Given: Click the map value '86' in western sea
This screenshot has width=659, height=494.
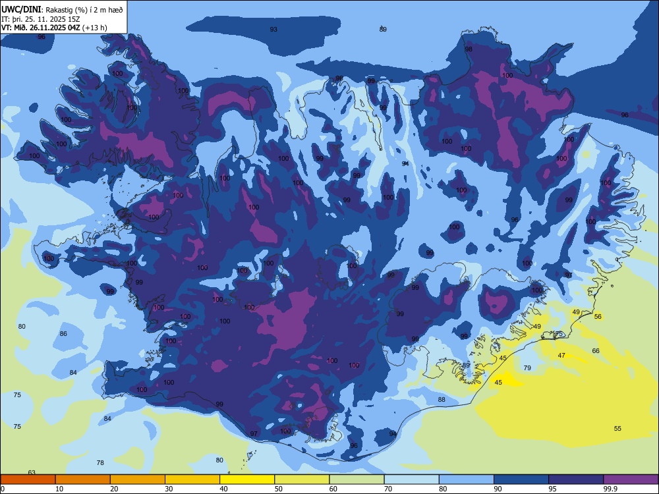Looking at the screenshot, I should click(63, 334).
